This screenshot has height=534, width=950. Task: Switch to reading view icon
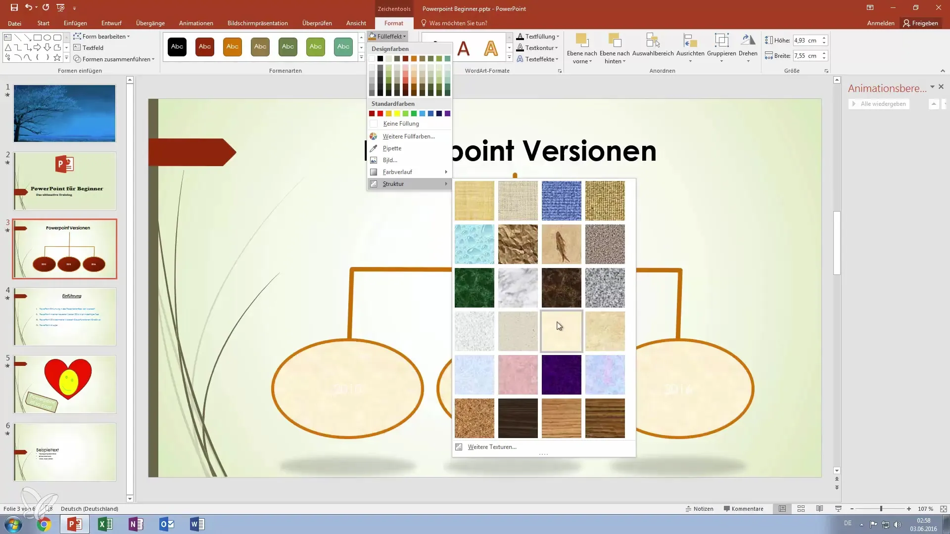point(819,509)
